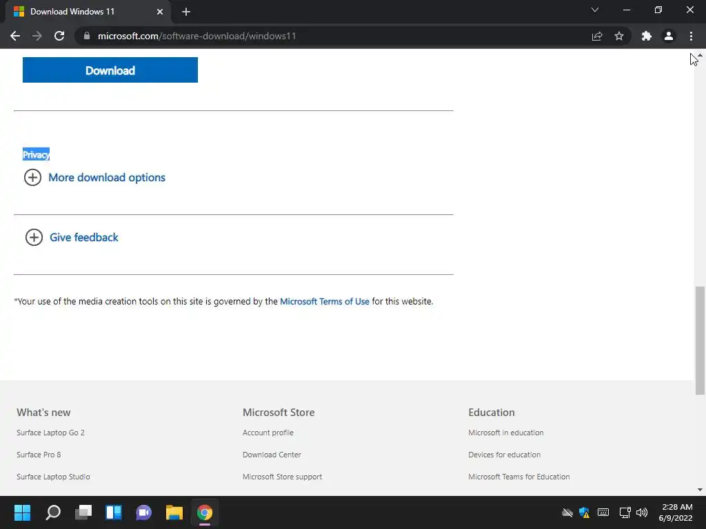Click the volume speaker tray icon
The width and height of the screenshot is (706, 529).
click(642, 512)
